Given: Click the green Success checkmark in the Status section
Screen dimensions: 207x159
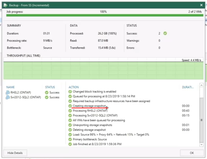Looking at the screenshot, I should click(x=165, y=33).
